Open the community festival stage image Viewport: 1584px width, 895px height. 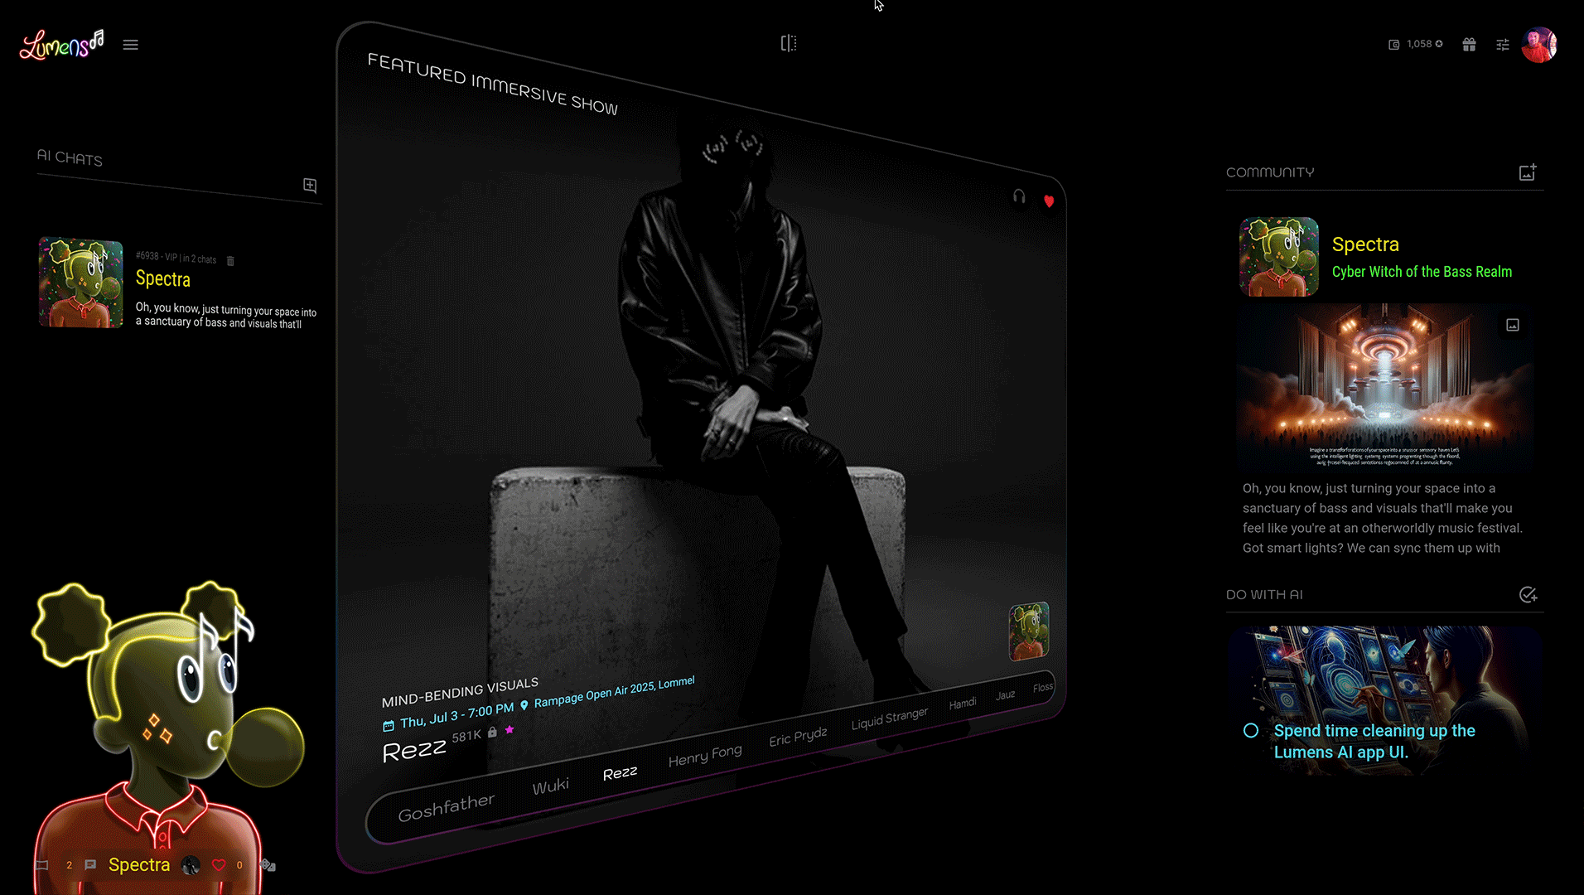click(x=1384, y=387)
